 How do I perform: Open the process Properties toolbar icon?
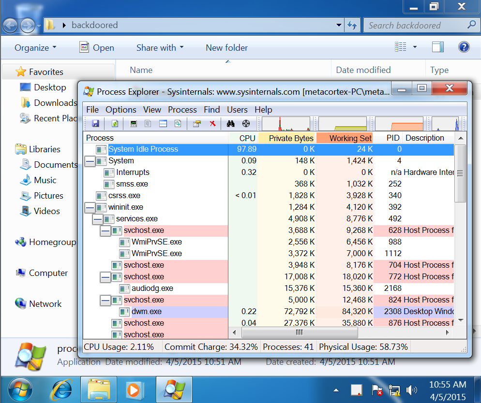(x=196, y=124)
